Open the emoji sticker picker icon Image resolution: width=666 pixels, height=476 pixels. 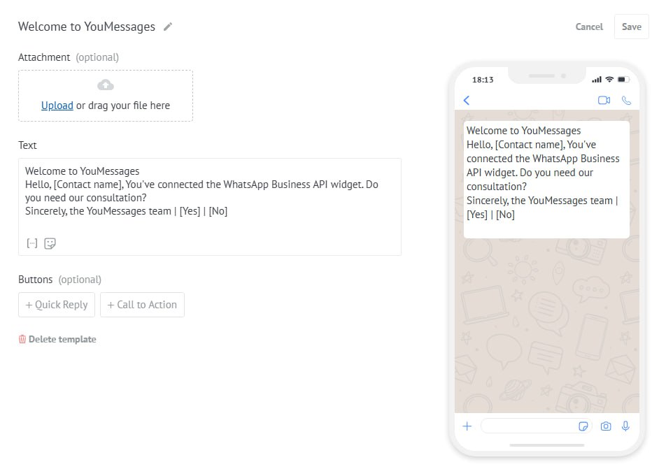tap(50, 243)
